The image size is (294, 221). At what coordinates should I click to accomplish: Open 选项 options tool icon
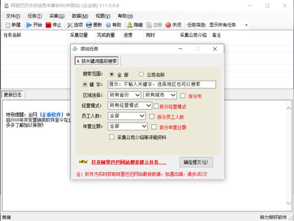tap(70, 25)
